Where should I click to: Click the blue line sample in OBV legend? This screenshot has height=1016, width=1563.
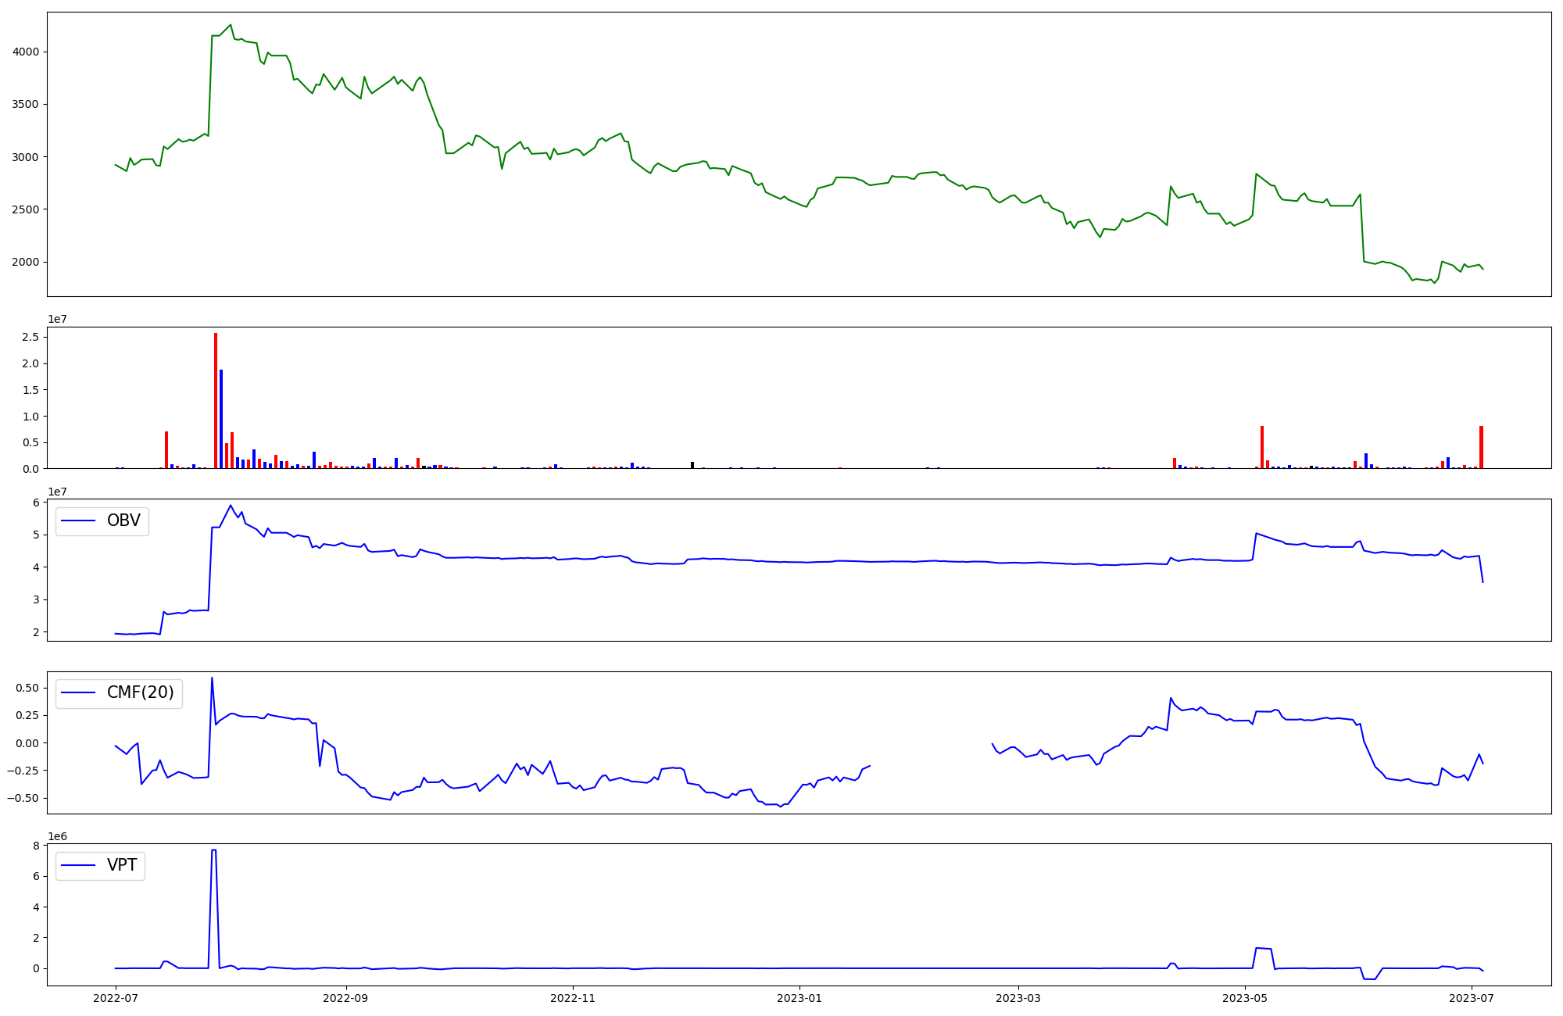click(x=78, y=521)
